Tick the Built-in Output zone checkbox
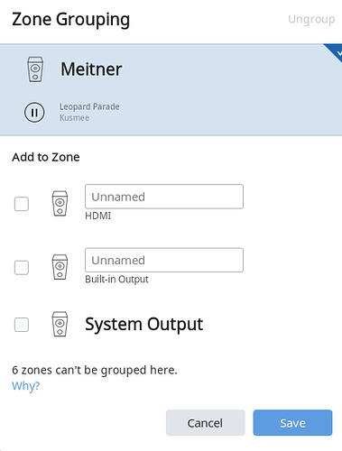 pos(22,268)
